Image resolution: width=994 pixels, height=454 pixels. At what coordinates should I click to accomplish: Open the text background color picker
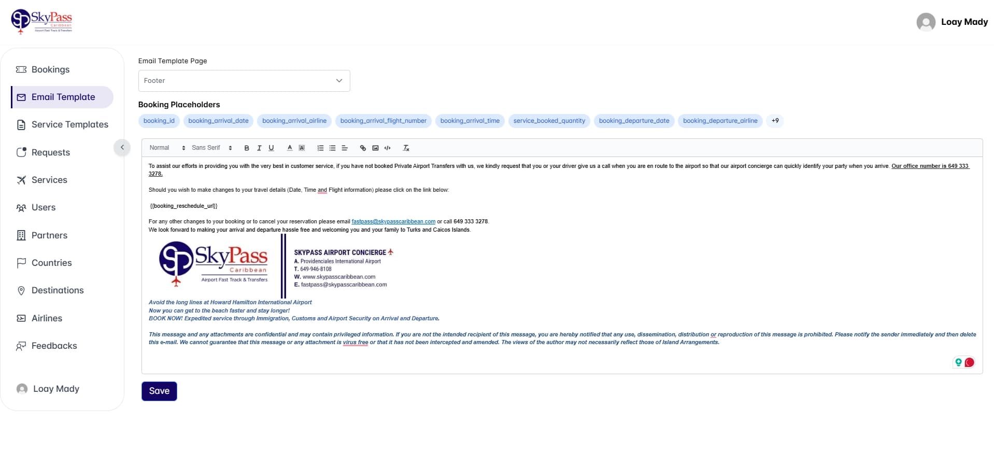(x=302, y=148)
